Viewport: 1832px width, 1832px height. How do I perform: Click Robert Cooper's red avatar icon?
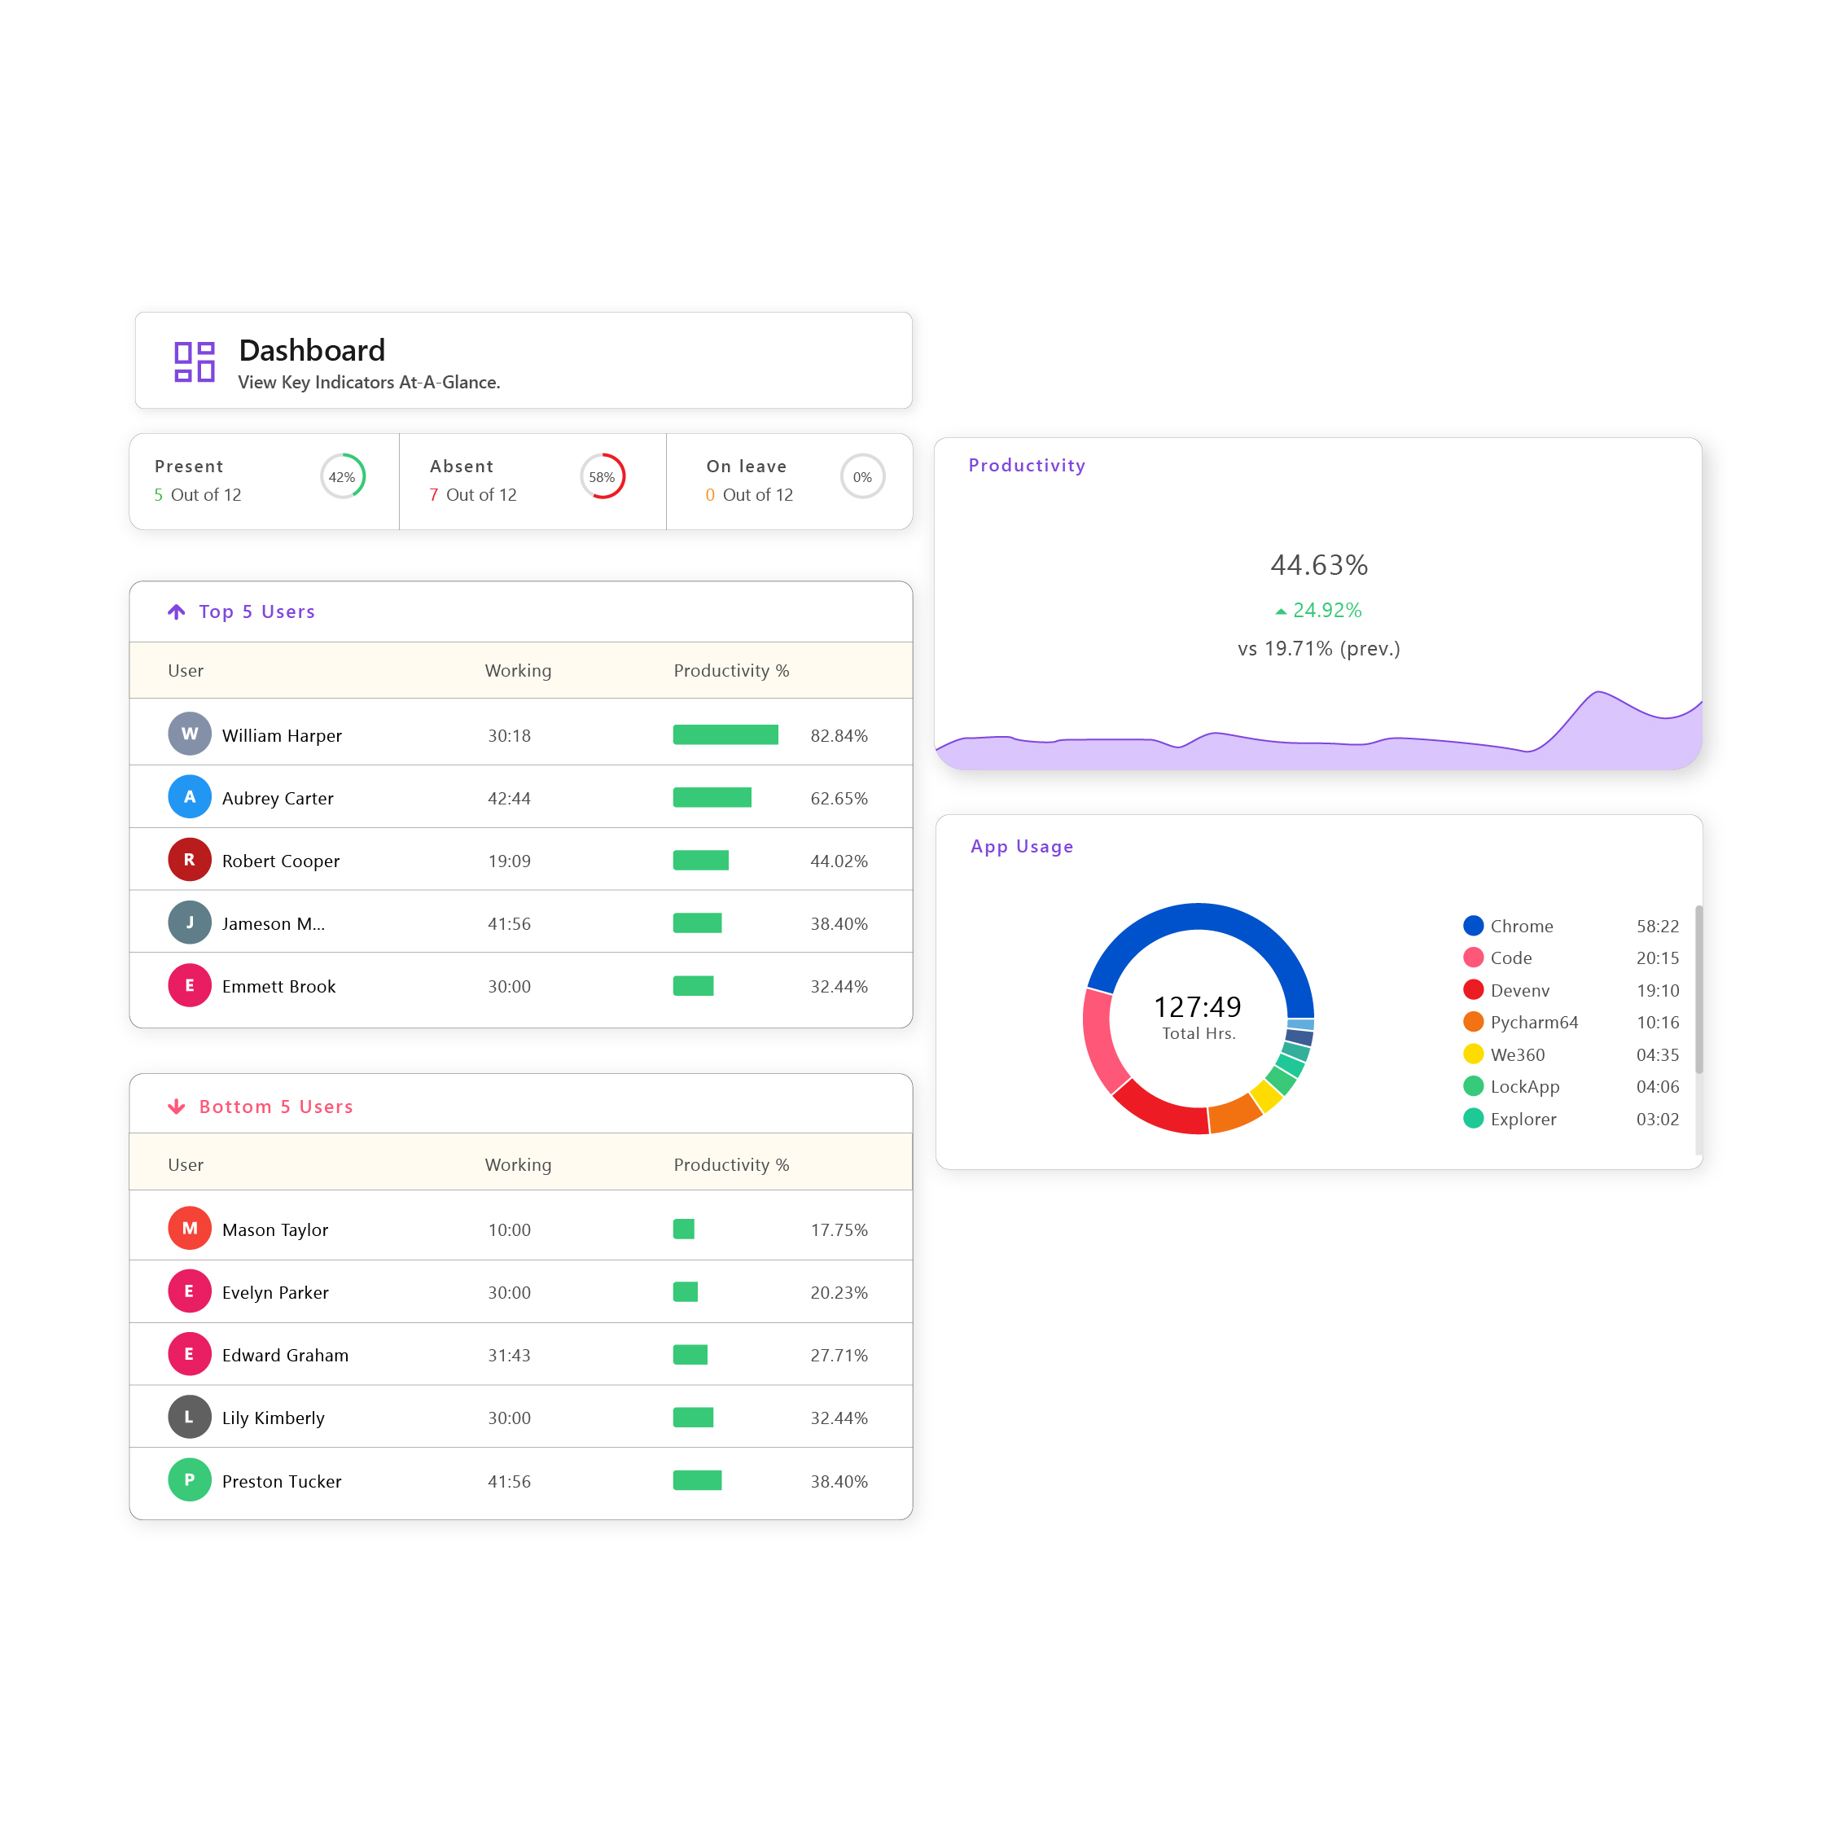tap(190, 859)
